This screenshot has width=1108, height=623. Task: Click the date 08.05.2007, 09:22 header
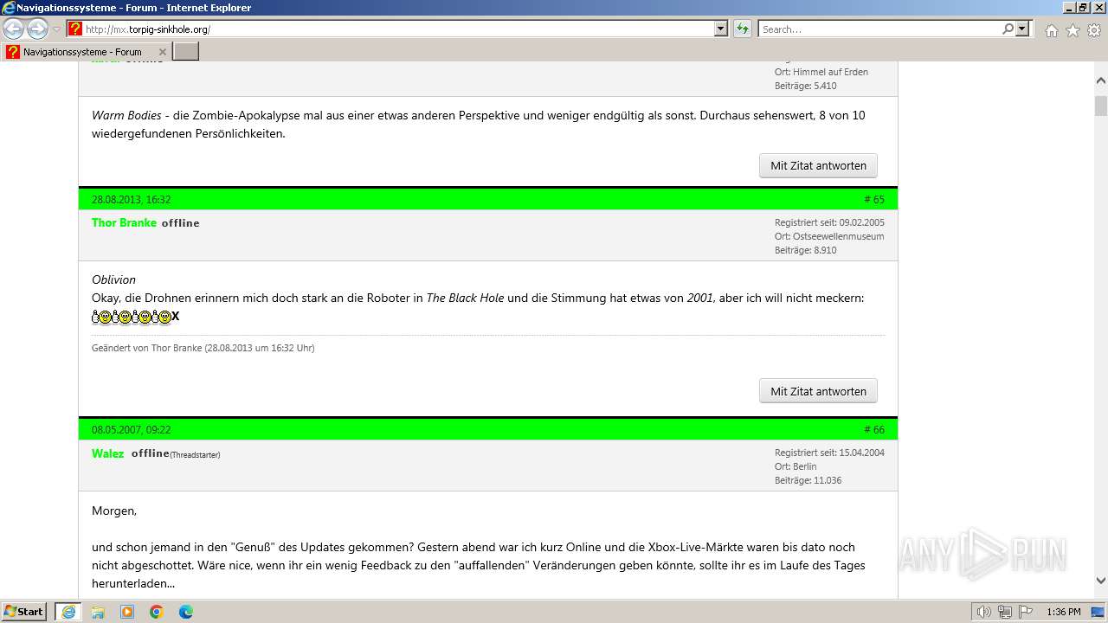[x=131, y=430]
